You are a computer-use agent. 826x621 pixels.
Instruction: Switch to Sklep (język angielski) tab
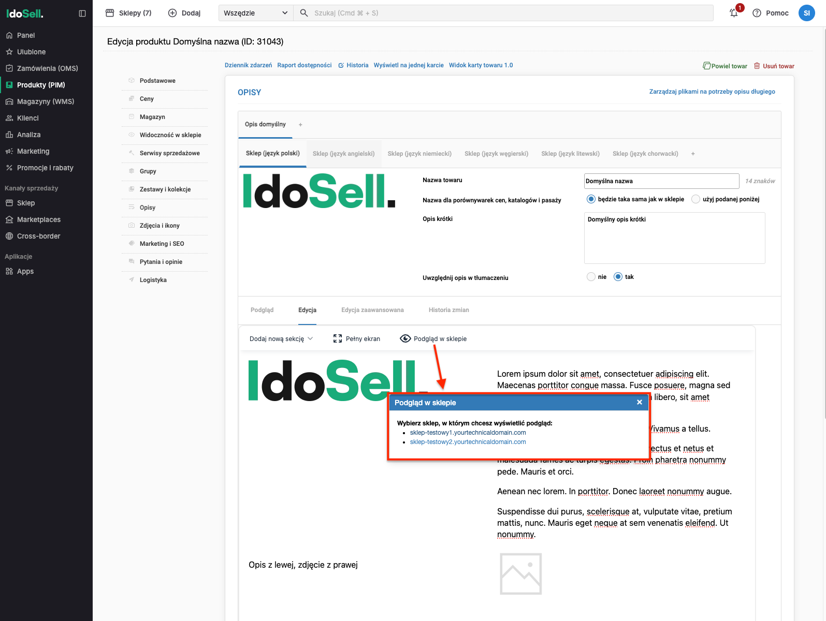coord(344,154)
